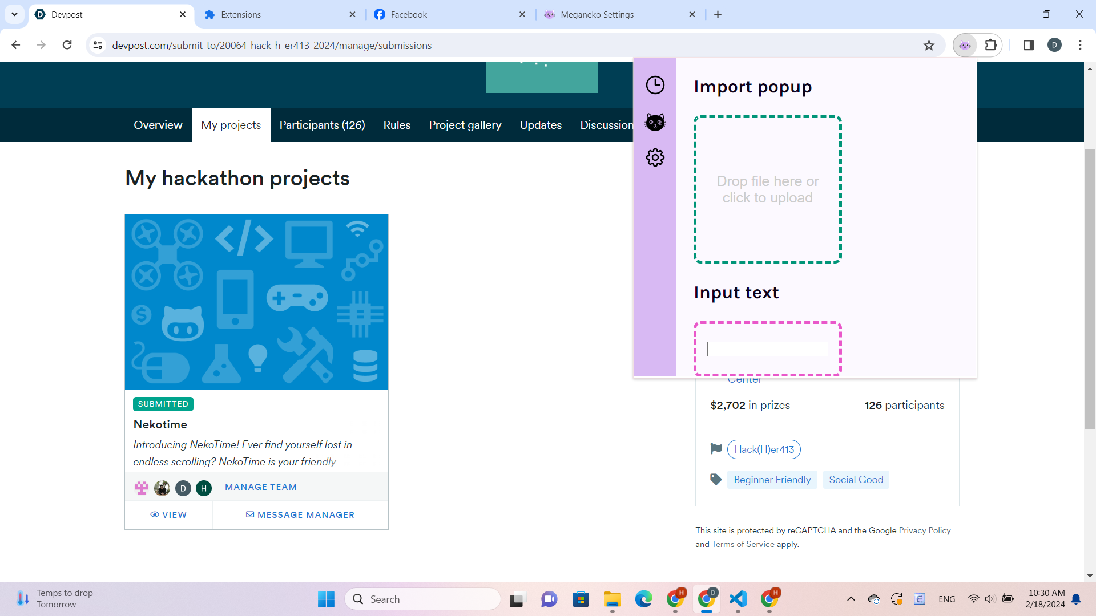
Task: Click the VIEW eye button on Nekotime
Action: [x=168, y=515]
